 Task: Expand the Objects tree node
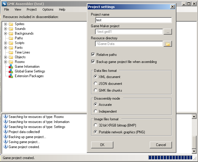click(x=5, y=57)
